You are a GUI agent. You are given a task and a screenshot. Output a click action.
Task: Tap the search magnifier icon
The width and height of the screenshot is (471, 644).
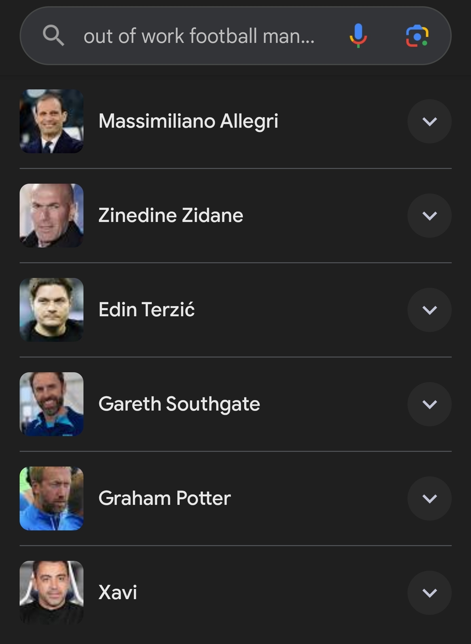click(x=53, y=36)
